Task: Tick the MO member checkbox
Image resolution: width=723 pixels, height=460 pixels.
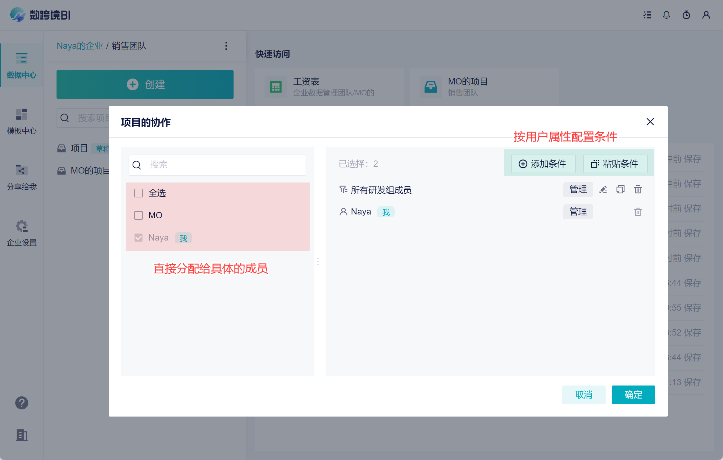Action: 139,215
